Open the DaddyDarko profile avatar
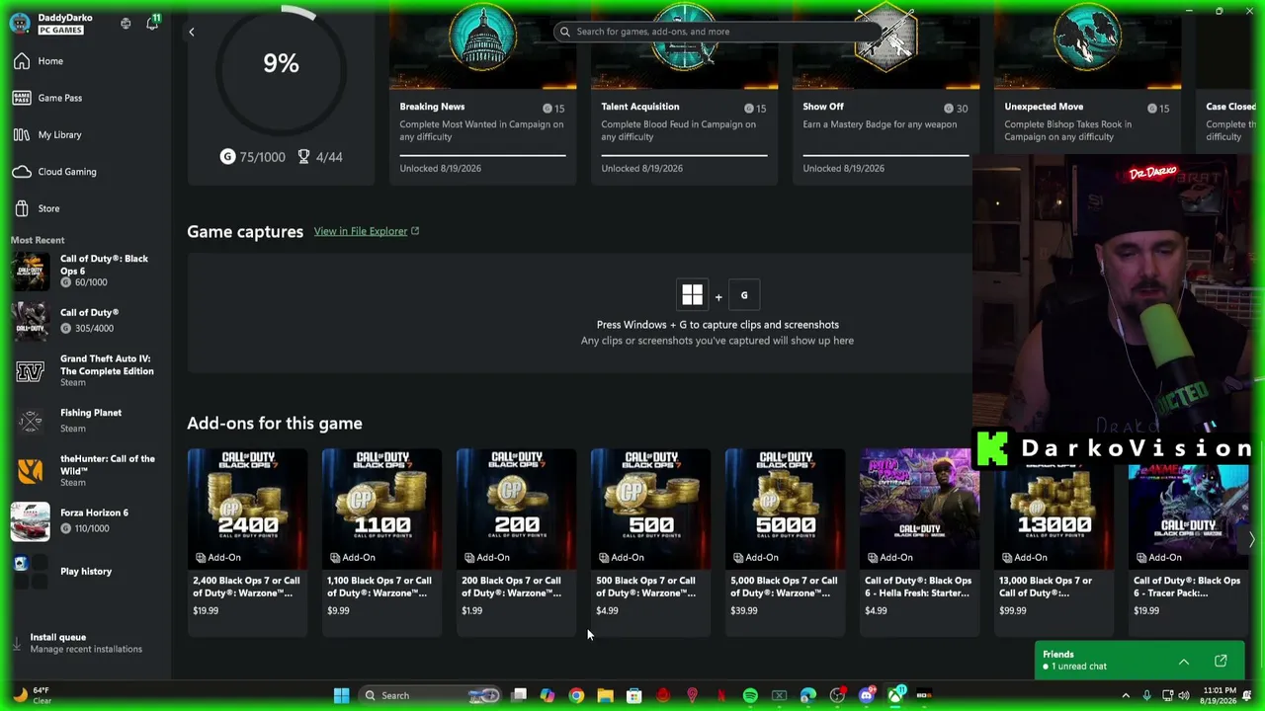 (20, 23)
